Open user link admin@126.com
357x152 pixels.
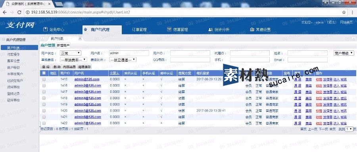tap(87, 79)
